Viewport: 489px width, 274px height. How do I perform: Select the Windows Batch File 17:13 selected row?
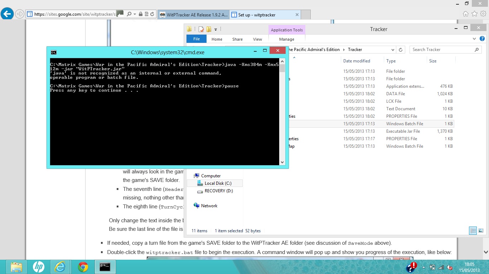click(x=371, y=124)
